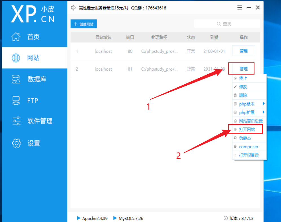The height and width of the screenshot is (222, 281).
Task: Click the 状态 column header
Action: coord(191,37)
